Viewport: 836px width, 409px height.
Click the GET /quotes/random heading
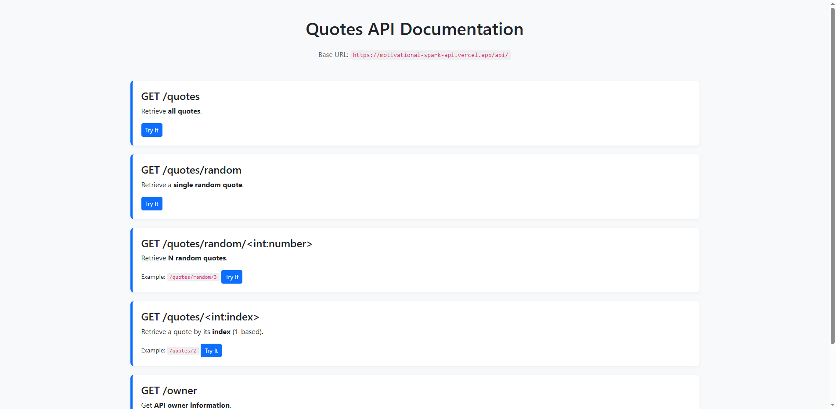pyautogui.click(x=191, y=170)
